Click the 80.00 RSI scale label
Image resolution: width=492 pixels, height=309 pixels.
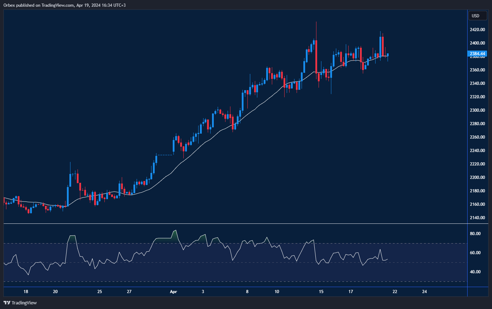tap(475, 233)
